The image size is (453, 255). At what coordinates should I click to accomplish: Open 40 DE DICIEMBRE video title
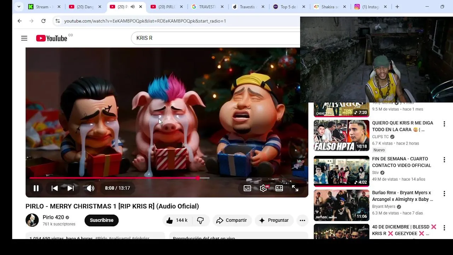point(404,230)
